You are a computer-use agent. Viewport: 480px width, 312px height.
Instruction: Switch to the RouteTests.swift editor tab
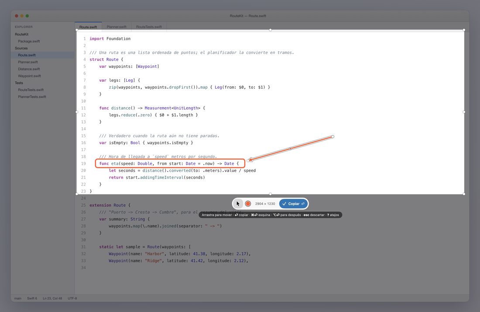click(149, 27)
